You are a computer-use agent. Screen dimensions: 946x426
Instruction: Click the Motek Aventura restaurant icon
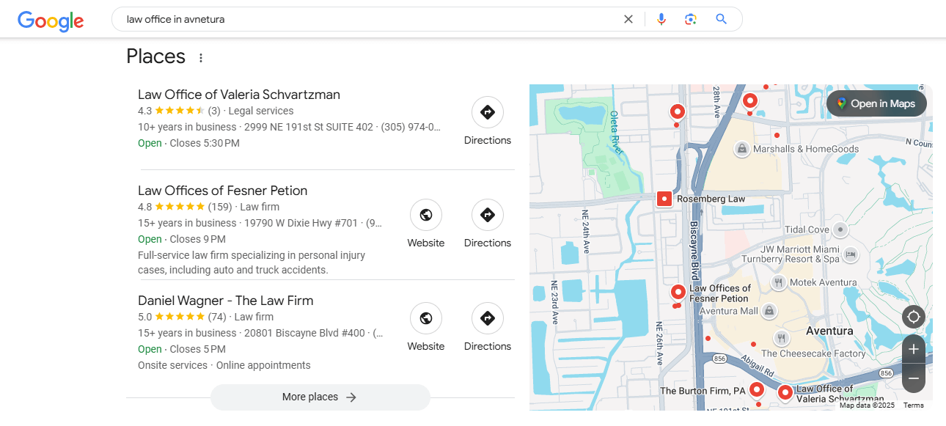click(x=779, y=282)
